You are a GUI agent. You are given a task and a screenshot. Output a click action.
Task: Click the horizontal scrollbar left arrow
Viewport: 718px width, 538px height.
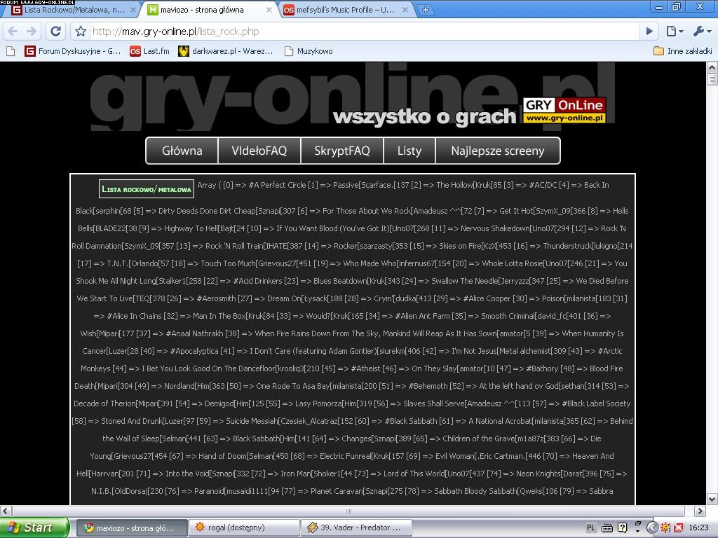point(6,511)
